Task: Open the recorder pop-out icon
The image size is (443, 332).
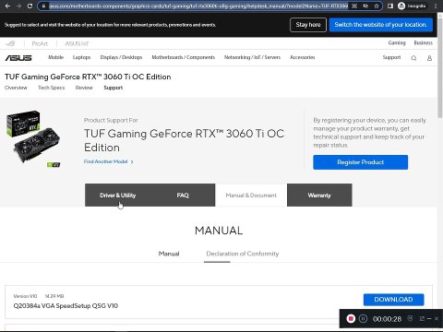Action: [422, 319]
